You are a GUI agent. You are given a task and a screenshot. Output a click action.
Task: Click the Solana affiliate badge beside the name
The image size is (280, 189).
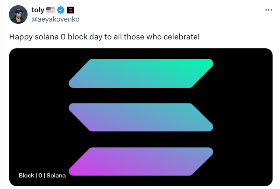[x=70, y=10]
